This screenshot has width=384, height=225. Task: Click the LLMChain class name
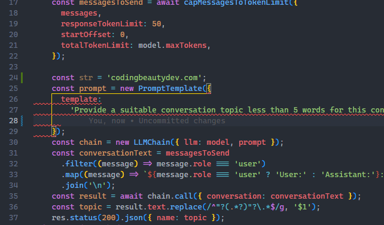tap(152, 142)
